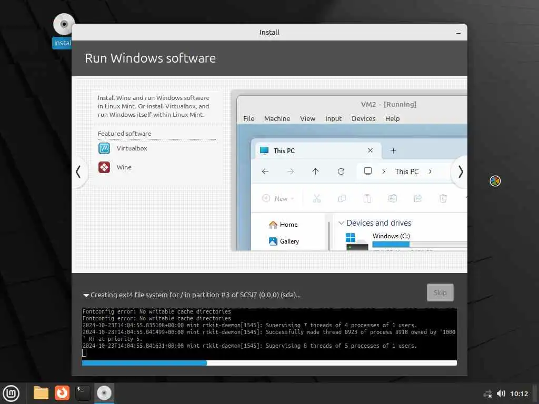
Task: Open the New dropdown in Explorer toolbar
Action: 278,198
